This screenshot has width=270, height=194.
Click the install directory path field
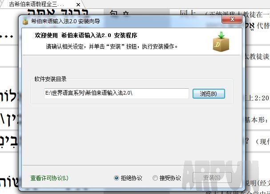click(117, 93)
